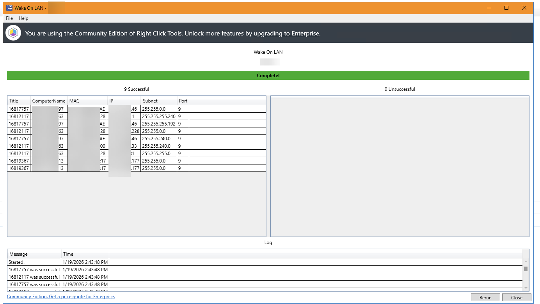Sort the log by the Time column
This screenshot has height=304, width=540.
click(x=68, y=254)
